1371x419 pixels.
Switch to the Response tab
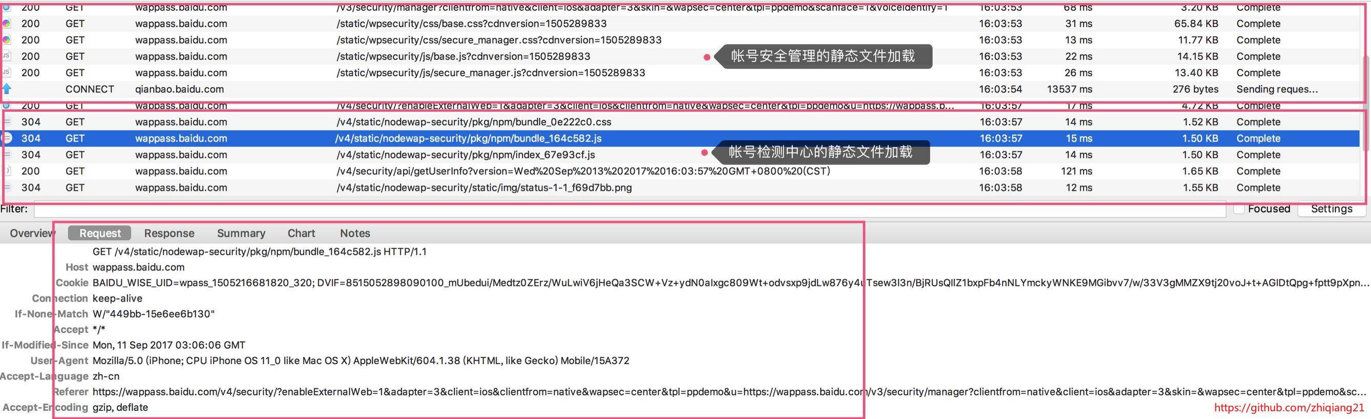169,233
